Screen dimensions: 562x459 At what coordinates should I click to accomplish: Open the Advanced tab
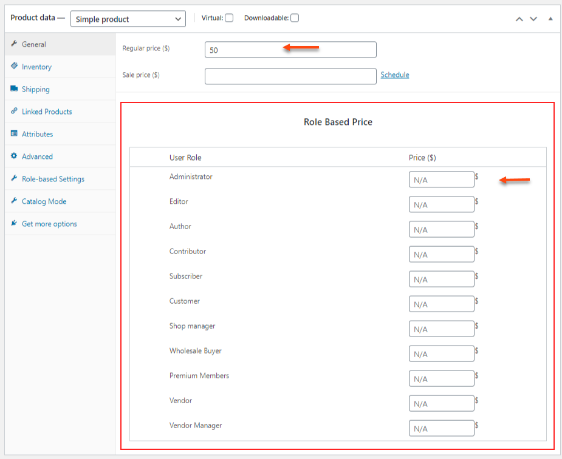pyautogui.click(x=60, y=156)
